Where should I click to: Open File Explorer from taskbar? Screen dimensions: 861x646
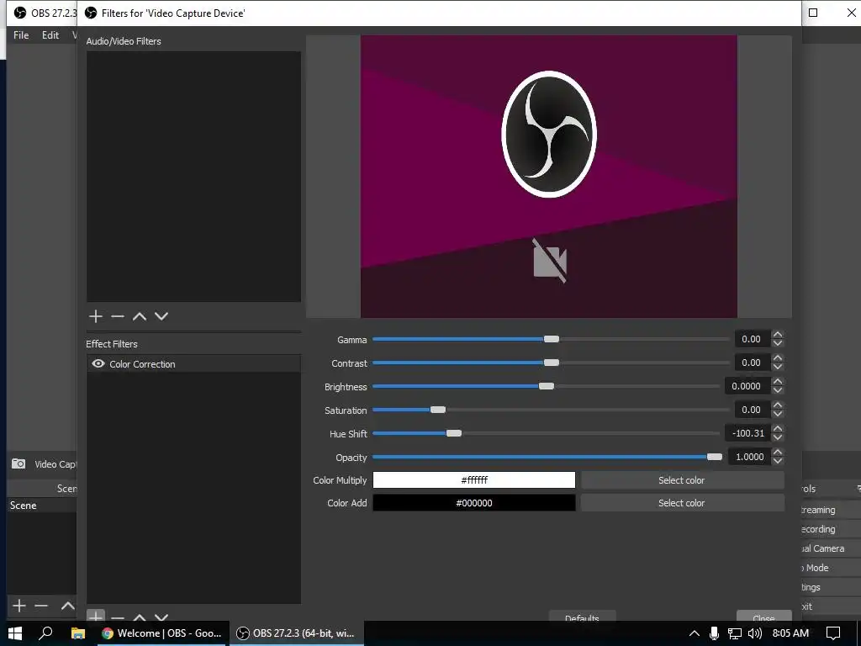(78, 633)
